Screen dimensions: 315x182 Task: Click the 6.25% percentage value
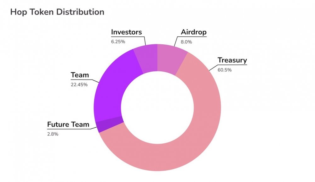tap(118, 42)
